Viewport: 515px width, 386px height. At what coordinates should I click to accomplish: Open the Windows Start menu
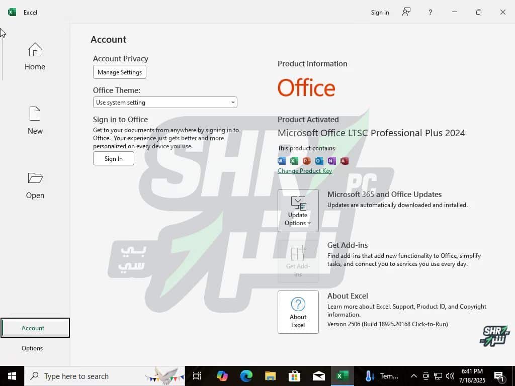point(12,376)
